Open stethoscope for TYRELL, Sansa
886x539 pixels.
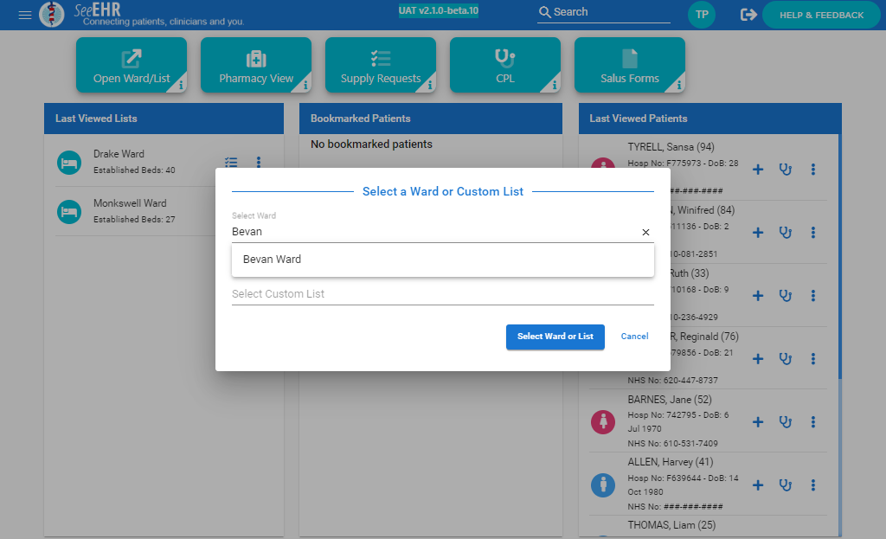[x=786, y=170]
